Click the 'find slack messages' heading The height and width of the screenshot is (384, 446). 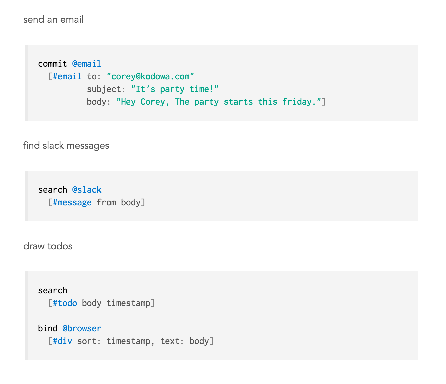[x=66, y=146]
